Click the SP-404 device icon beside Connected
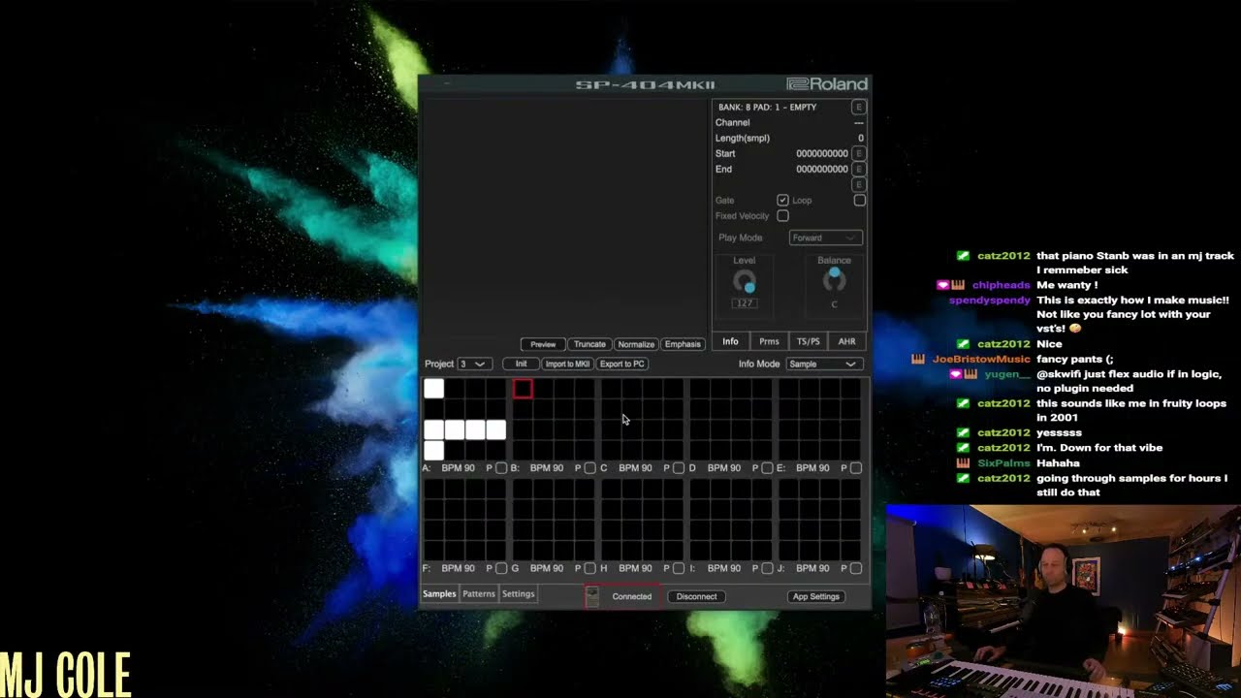The image size is (1241, 698). 592,596
